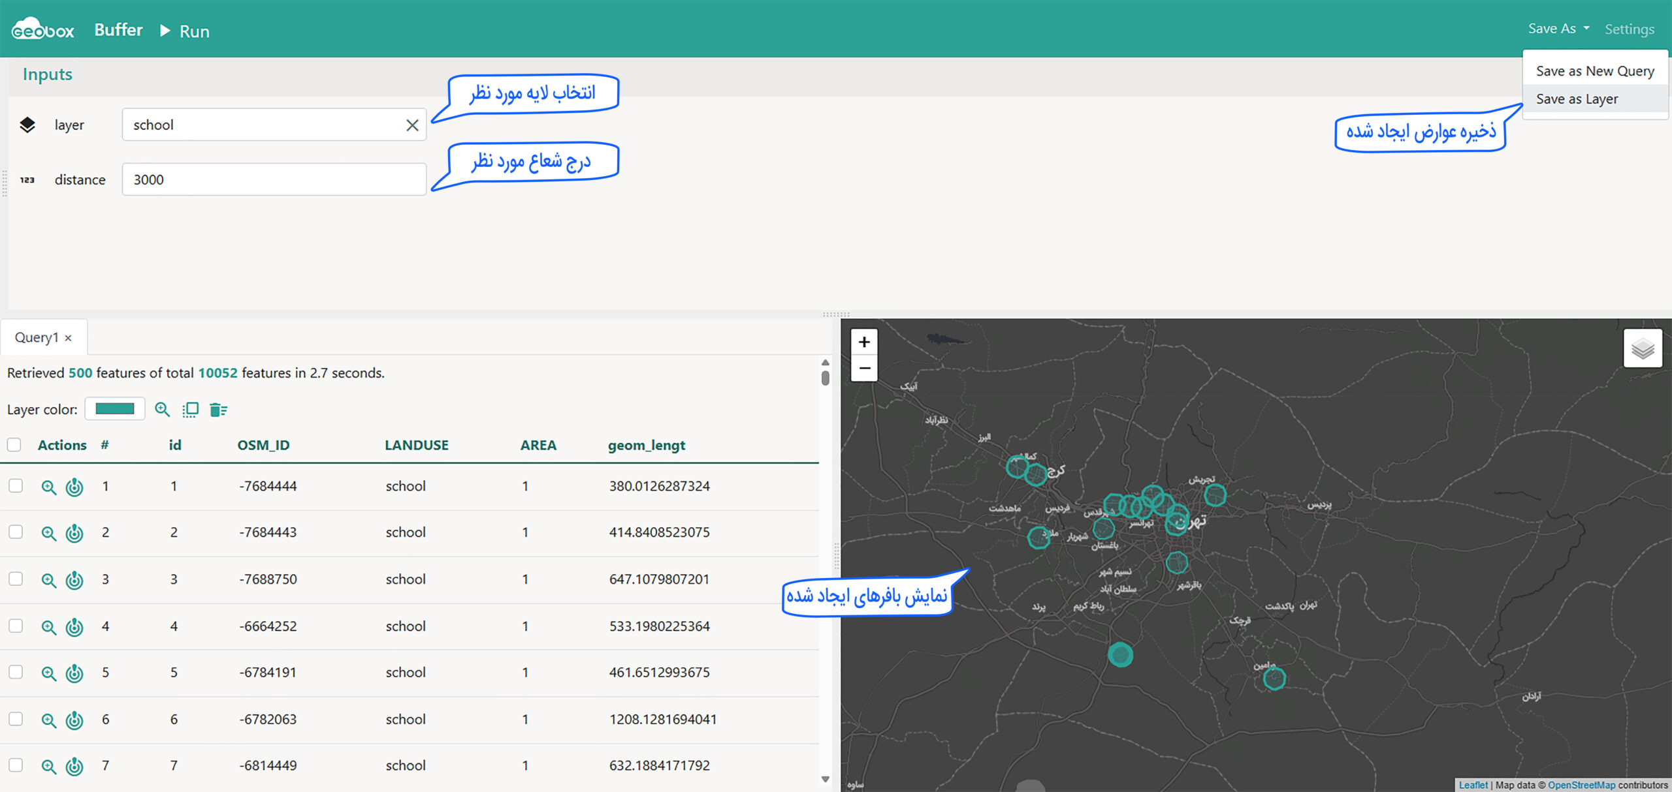This screenshot has height=792, width=1672.
Task: Toggle the select-all checkbox in table header
Action: [x=14, y=445]
